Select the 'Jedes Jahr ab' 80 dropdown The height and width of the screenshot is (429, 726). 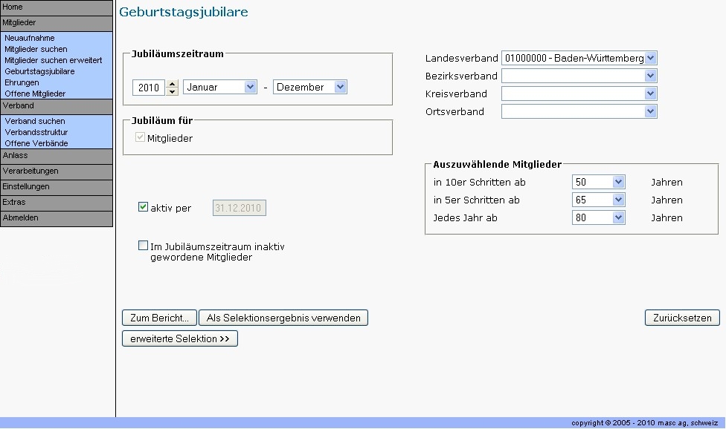[x=598, y=217]
